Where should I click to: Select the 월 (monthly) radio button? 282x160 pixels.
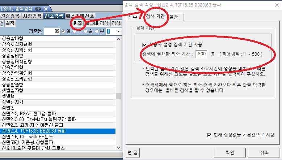click(x=86, y=31)
